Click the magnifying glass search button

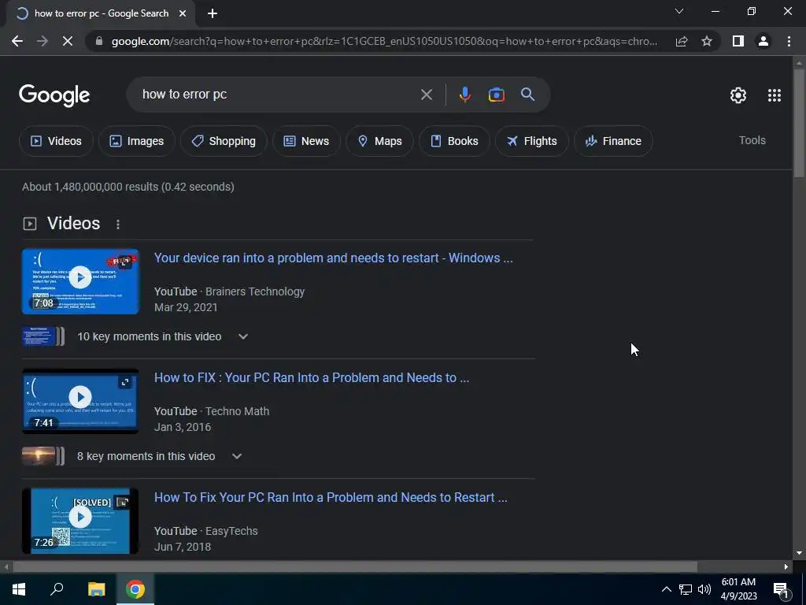pyautogui.click(x=527, y=95)
